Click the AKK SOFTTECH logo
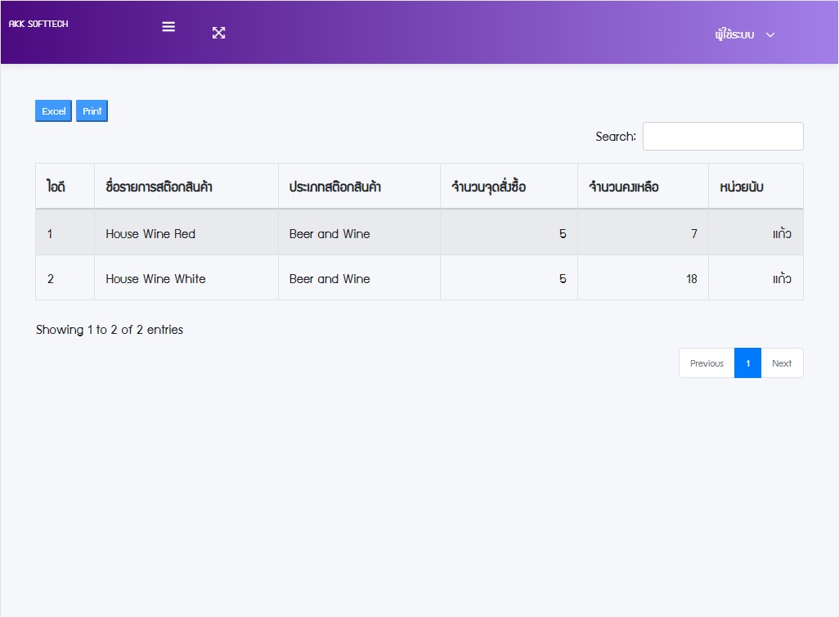Image resolution: width=839 pixels, height=617 pixels. coord(38,24)
